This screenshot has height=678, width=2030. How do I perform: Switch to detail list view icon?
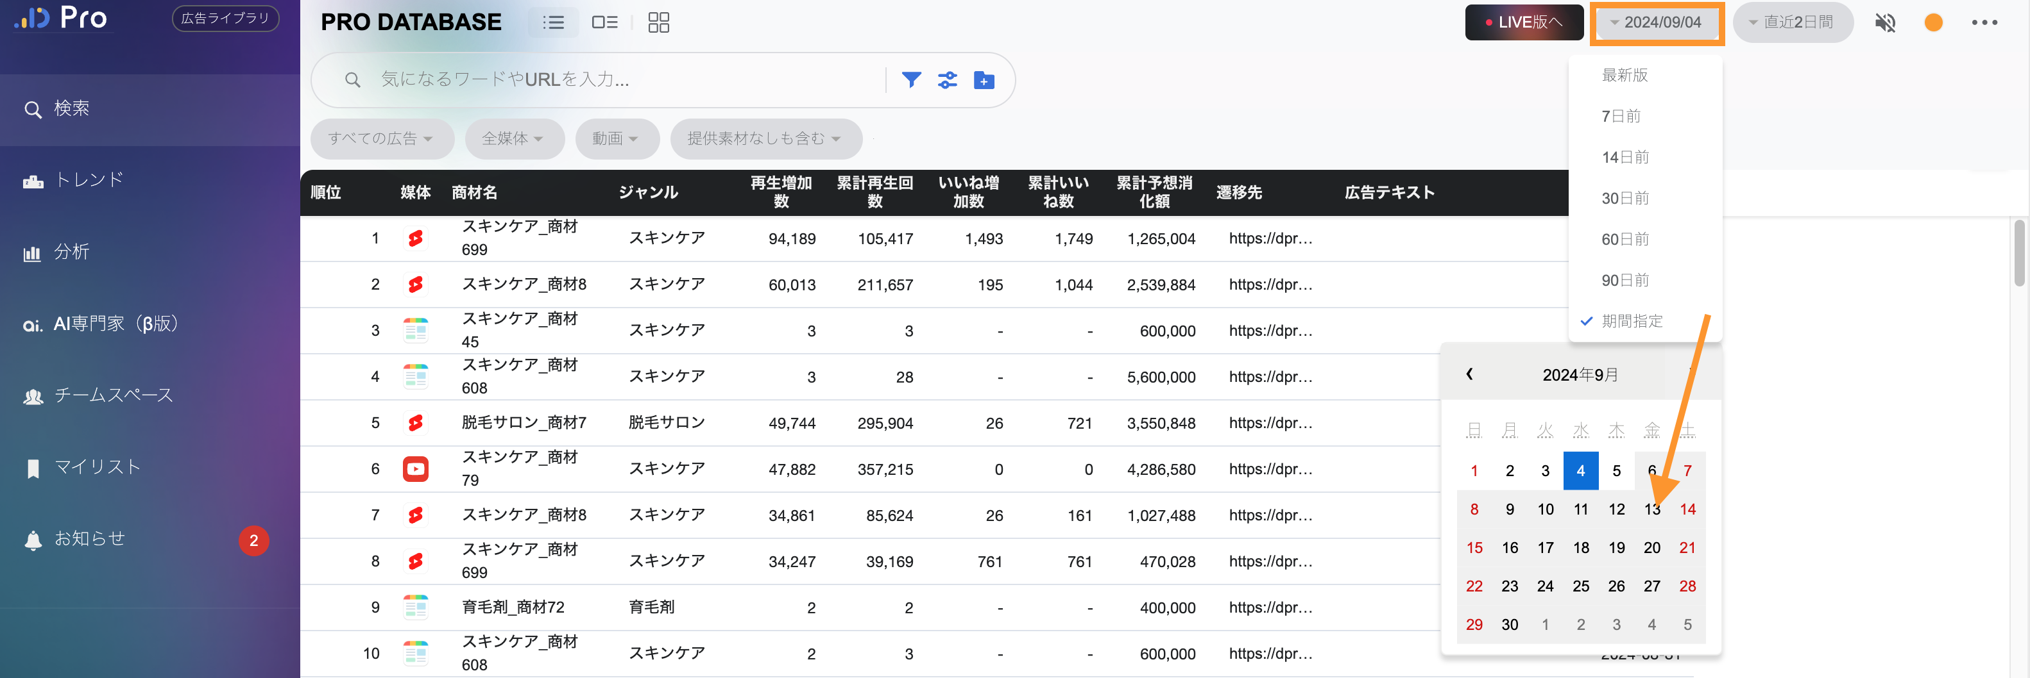[x=604, y=22]
